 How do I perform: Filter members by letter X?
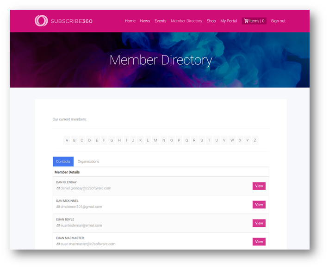[x=240, y=140]
